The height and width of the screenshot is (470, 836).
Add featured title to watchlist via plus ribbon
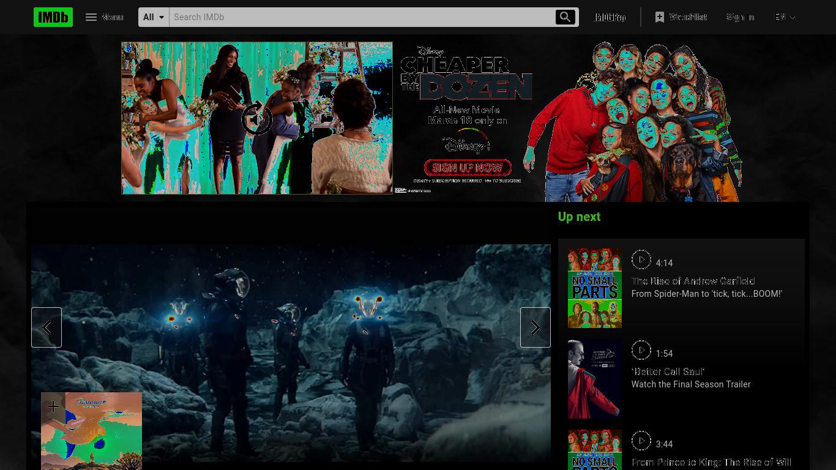click(53, 406)
